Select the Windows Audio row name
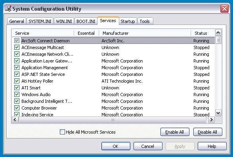This screenshot has height=157, width=233. point(36,95)
